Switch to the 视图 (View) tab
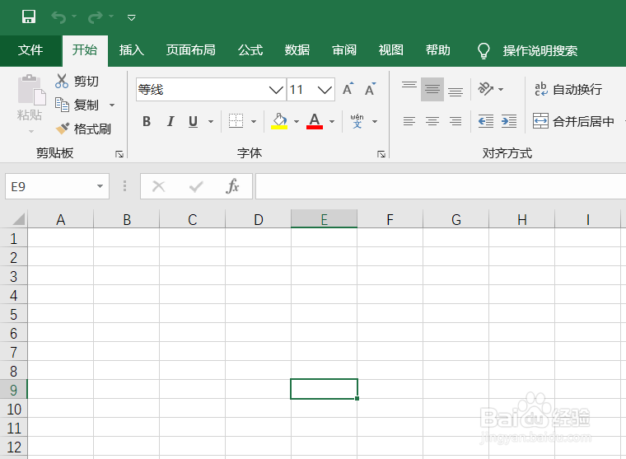Screen dimensions: 626x459 (x=391, y=50)
